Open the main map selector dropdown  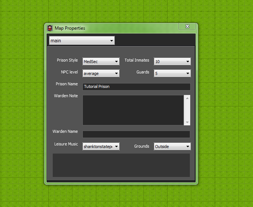tap(82, 40)
